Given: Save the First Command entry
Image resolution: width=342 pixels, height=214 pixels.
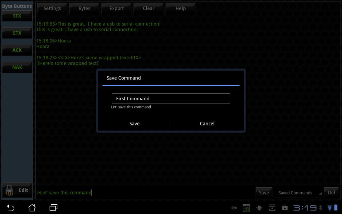Looking at the screenshot, I should click(x=134, y=123).
